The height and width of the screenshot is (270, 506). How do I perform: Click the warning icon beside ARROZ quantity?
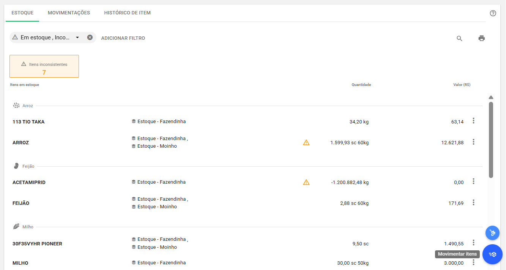click(x=306, y=143)
